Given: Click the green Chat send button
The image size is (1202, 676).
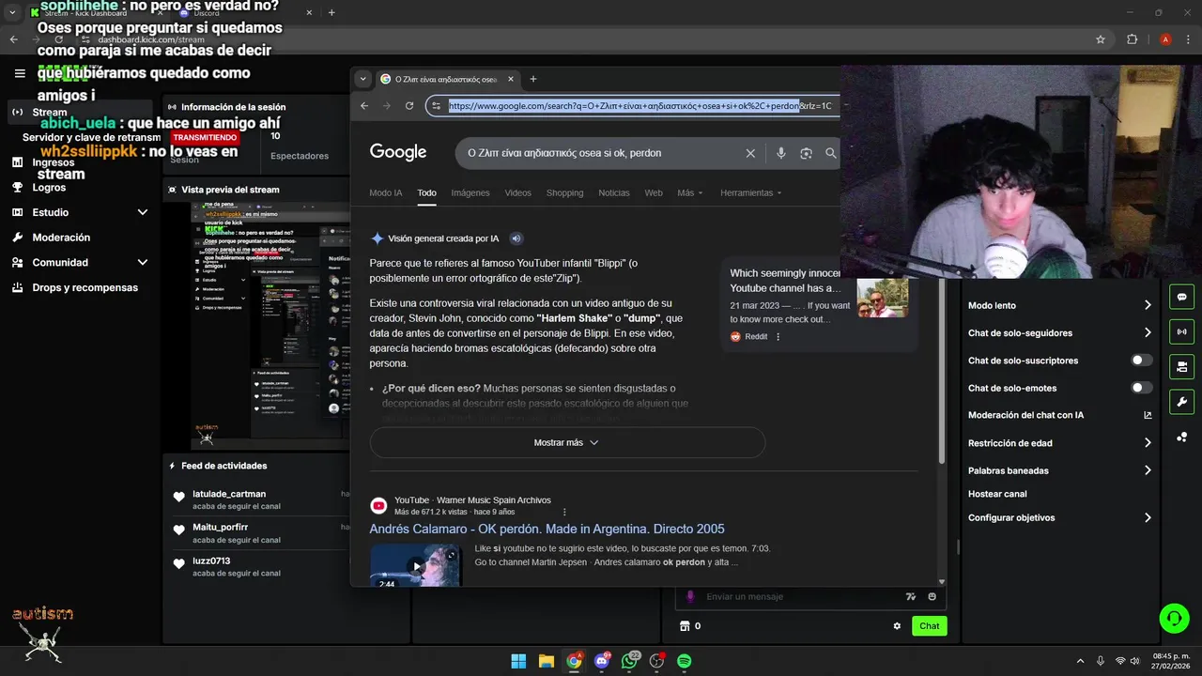Looking at the screenshot, I should click(929, 626).
